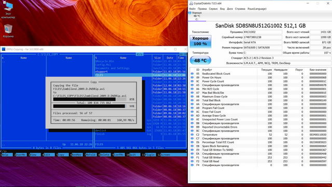
Task: Open the Файл menu in CrystalDiskInfo
Action: [192, 9]
